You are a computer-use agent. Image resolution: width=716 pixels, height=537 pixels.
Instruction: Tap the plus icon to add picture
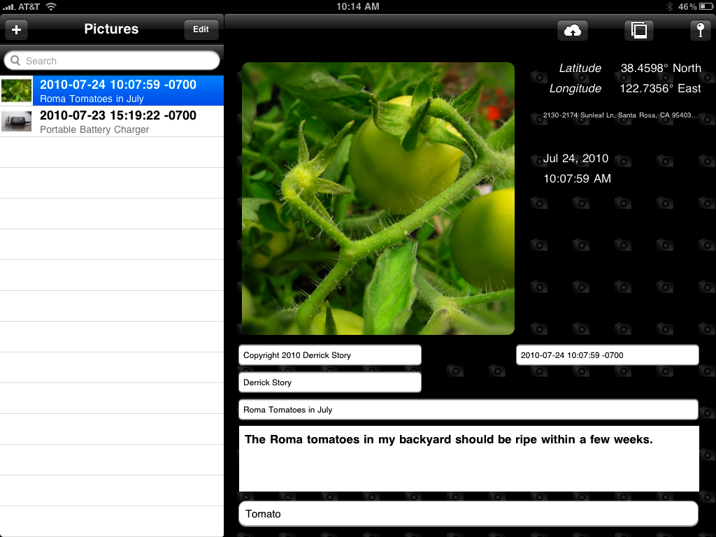[16, 29]
